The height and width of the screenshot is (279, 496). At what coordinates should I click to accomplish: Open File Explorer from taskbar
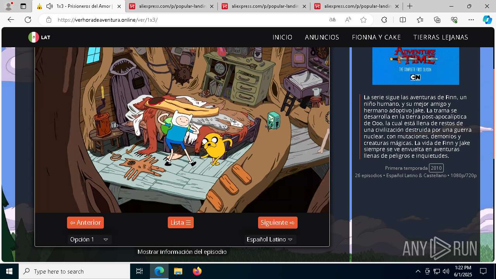tap(178, 271)
